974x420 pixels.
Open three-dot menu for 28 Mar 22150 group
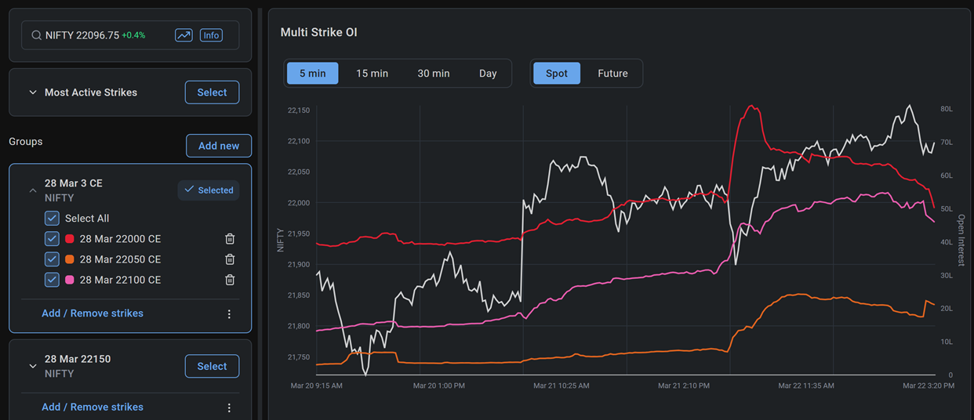tap(229, 408)
